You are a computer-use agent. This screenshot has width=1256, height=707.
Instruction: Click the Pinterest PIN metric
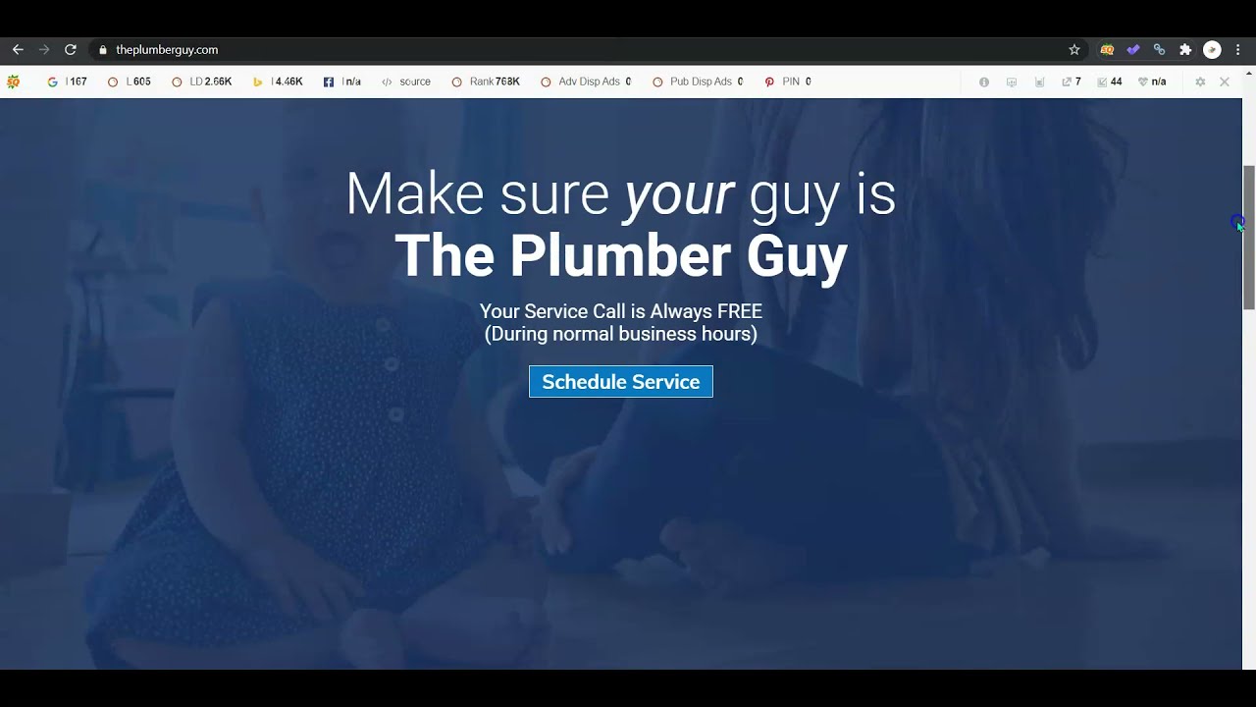(788, 82)
